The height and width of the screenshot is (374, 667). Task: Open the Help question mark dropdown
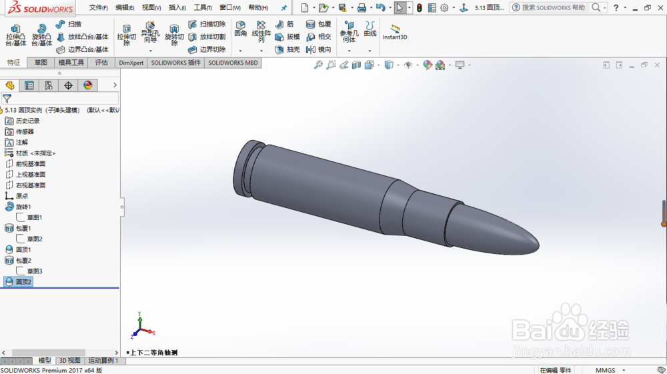pos(625,7)
